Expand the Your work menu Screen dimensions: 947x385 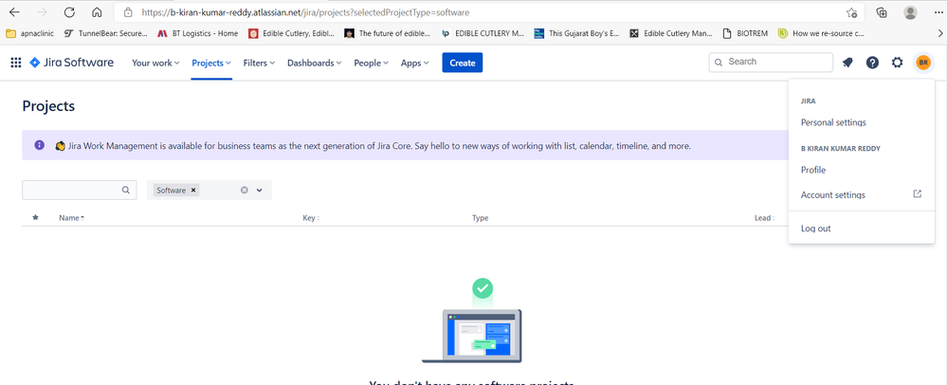coord(155,63)
